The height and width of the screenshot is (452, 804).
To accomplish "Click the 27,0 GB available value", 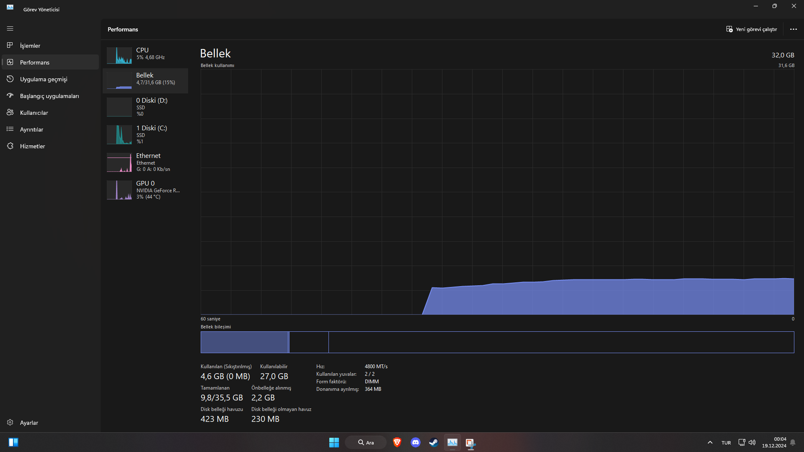I will tap(274, 376).
